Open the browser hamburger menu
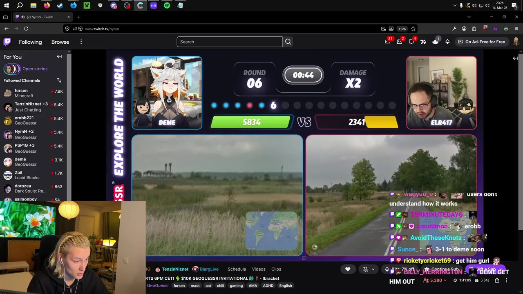The image size is (523, 294). pos(516,29)
